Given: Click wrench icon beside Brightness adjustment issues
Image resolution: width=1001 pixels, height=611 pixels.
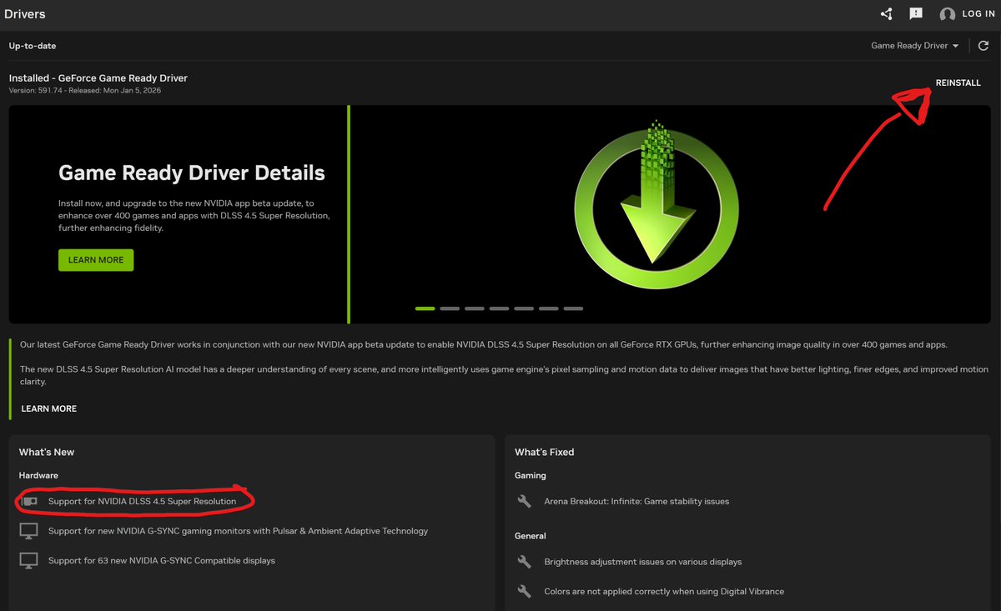Looking at the screenshot, I should click(x=525, y=562).
